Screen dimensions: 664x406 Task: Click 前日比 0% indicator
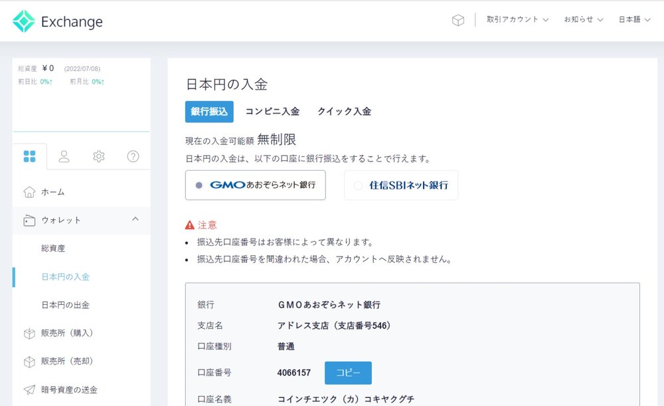(x=35, y=82)
